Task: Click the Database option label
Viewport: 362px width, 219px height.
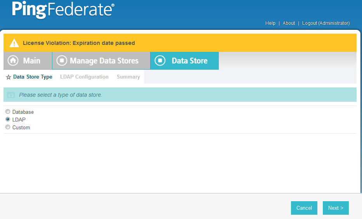Action: tap(23, 112)
